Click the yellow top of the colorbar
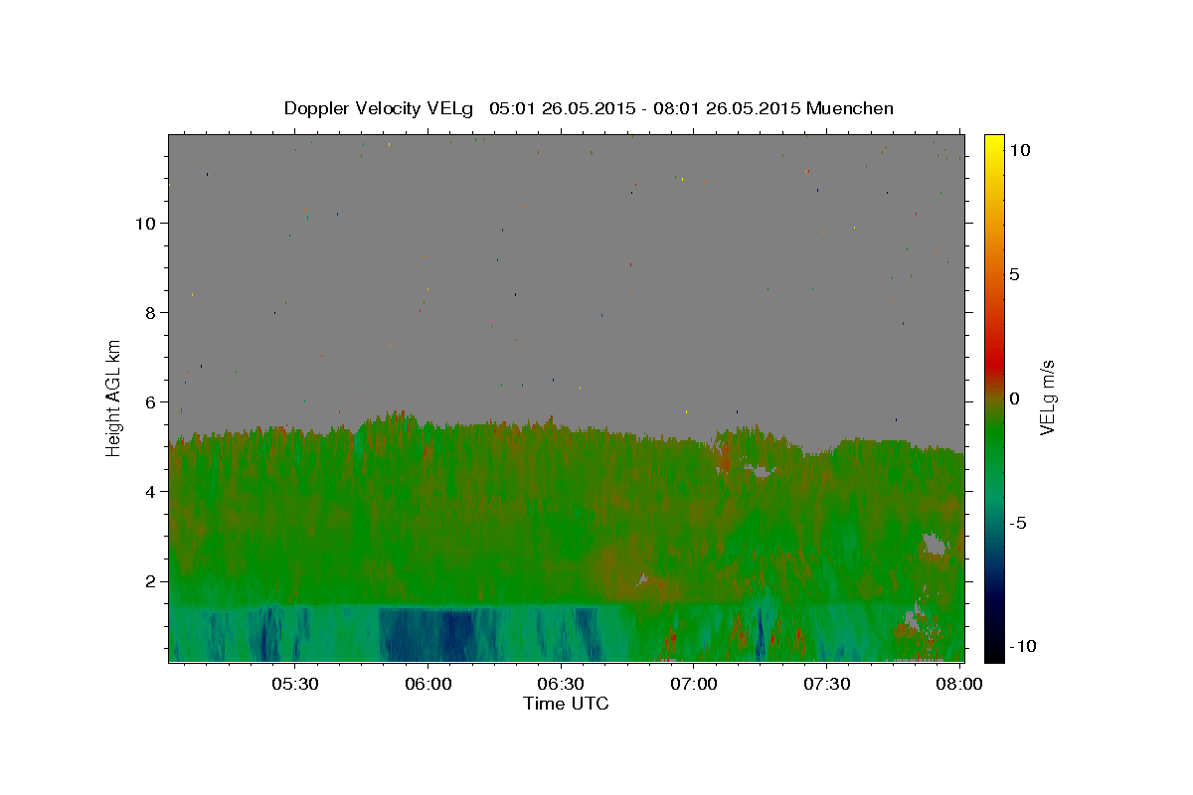 994,141
